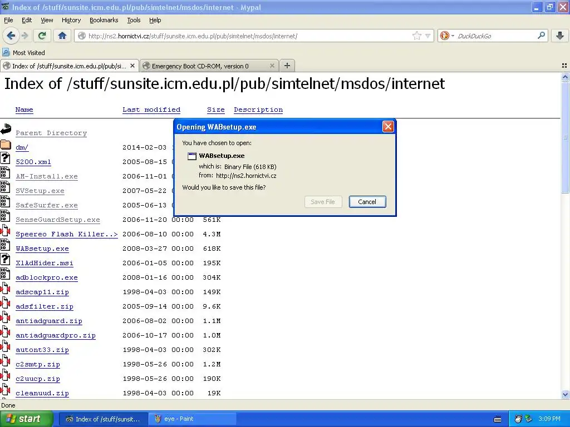
Task: Open the Parent Directory link
Action: point(51,133)
